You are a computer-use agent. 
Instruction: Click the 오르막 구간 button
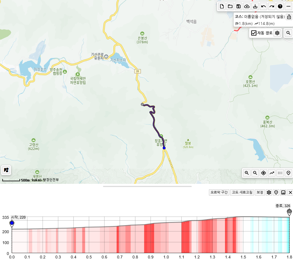tap(219, 192)
